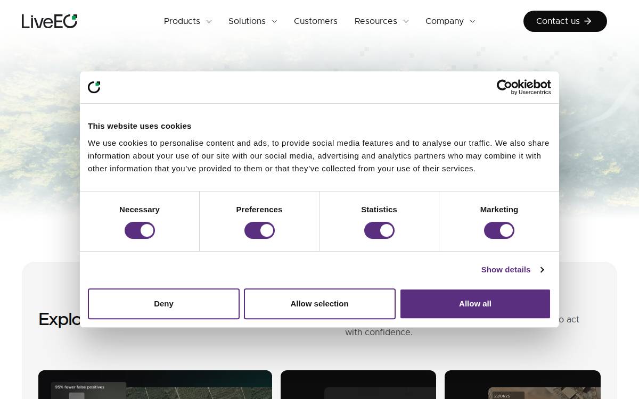The image size is (639, 399).
Task: Expand the Products menu chevron
Action: 209,22
